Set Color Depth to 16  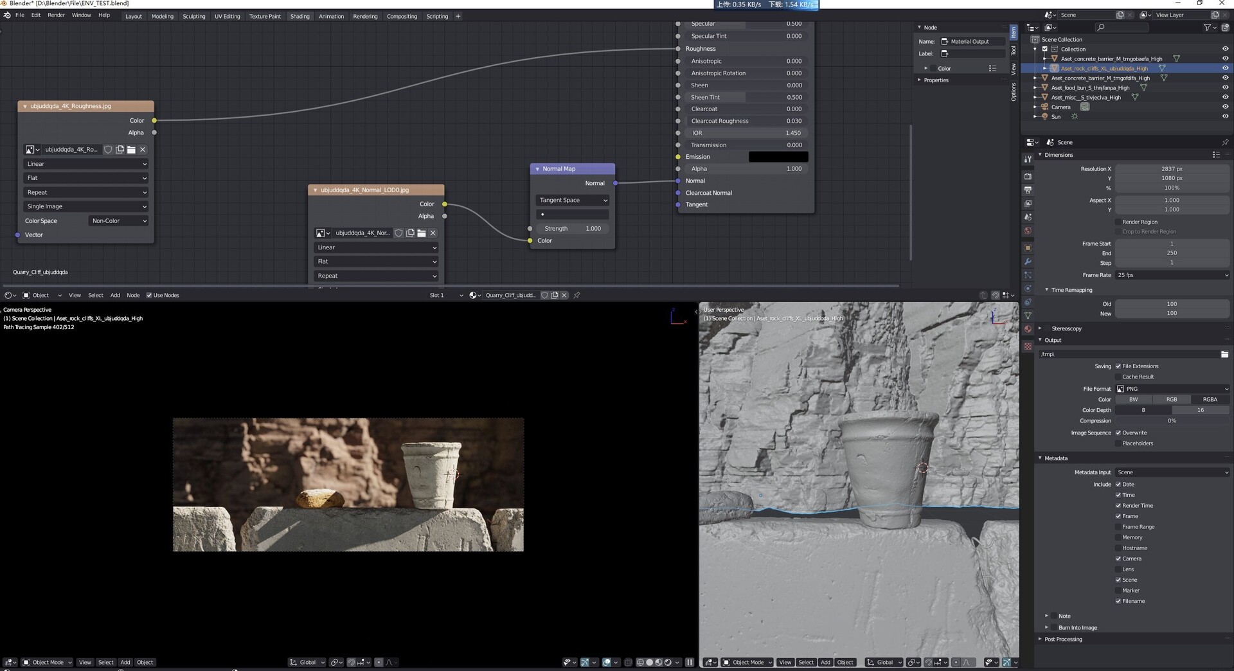point(1201,410)
